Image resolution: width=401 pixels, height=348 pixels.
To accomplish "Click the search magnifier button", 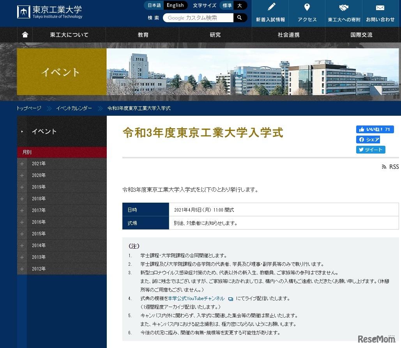I will pos(240,18).
